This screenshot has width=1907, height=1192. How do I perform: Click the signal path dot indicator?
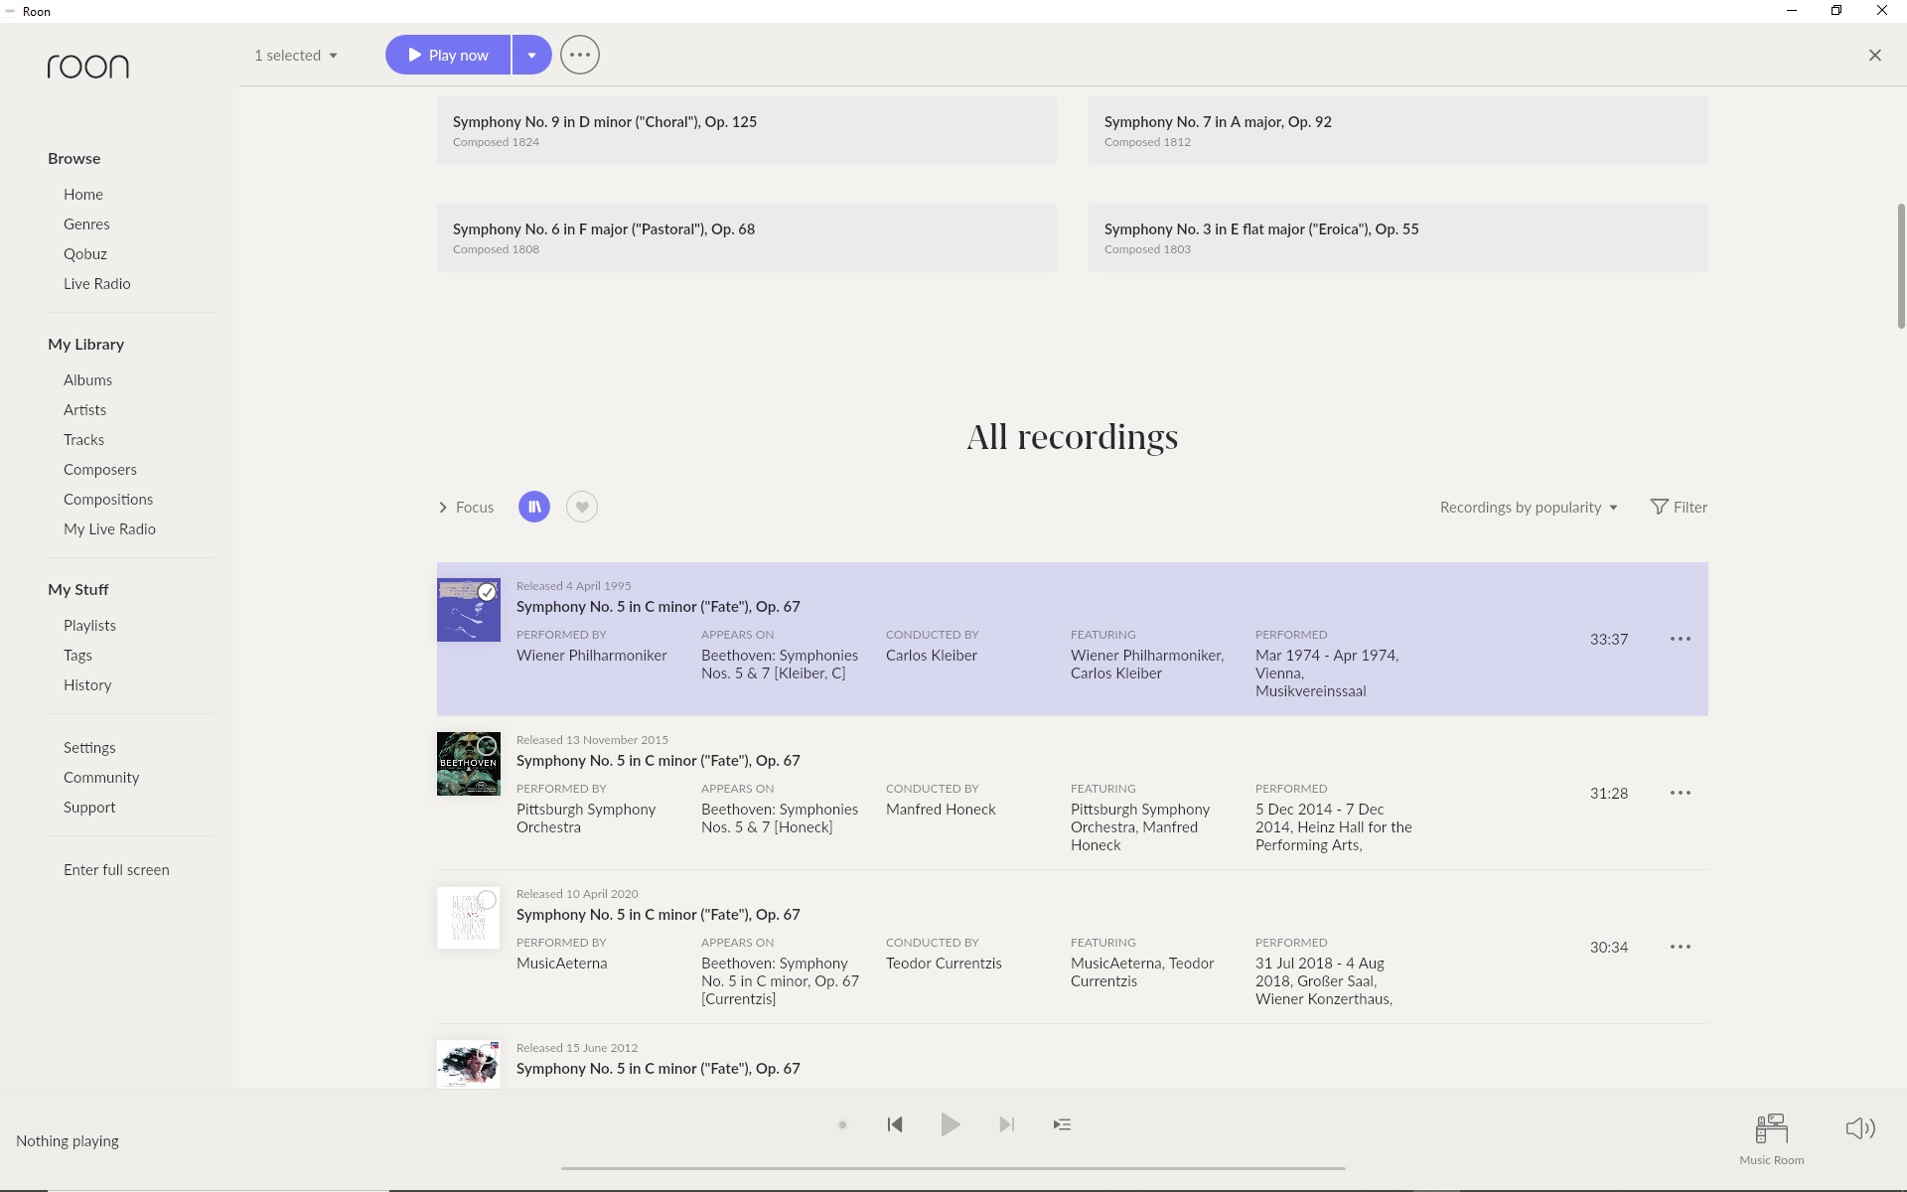click(842, 1124)
